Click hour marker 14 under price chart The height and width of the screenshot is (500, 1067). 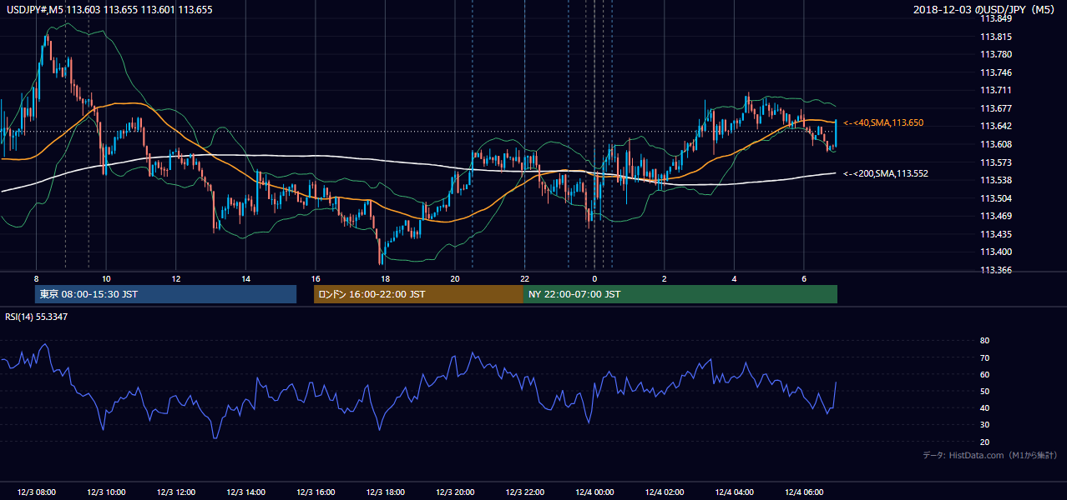click(245, 278)
